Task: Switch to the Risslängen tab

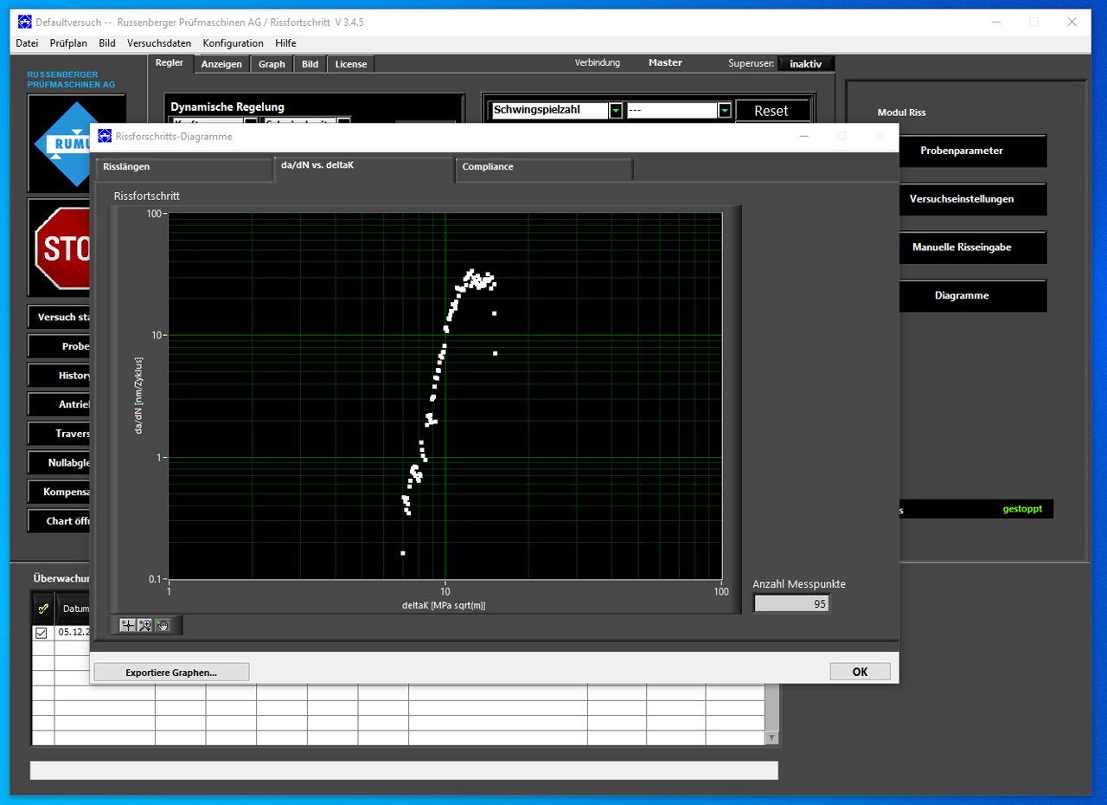Action: coord(184,169)
